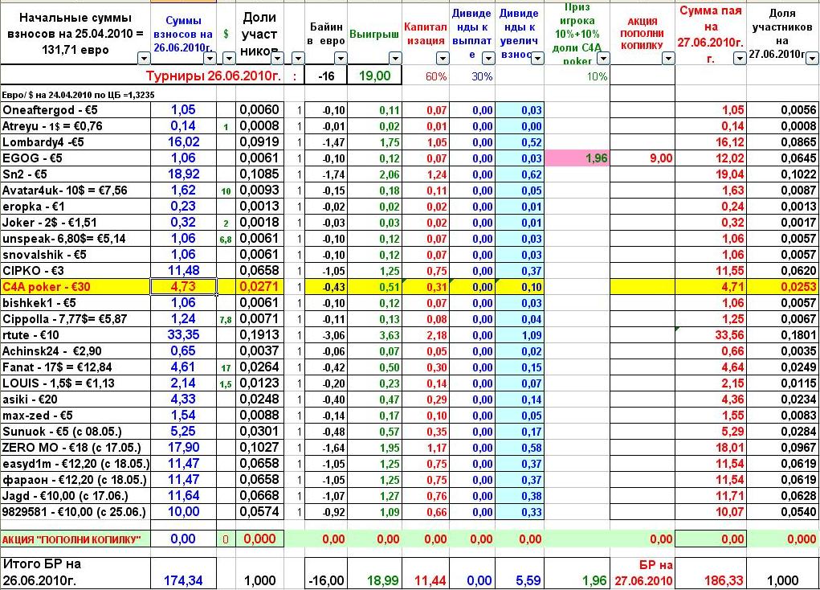Click ZERO MO's contribution value 17,90
This screenshot has height=590, width=820.
point(184,448)
